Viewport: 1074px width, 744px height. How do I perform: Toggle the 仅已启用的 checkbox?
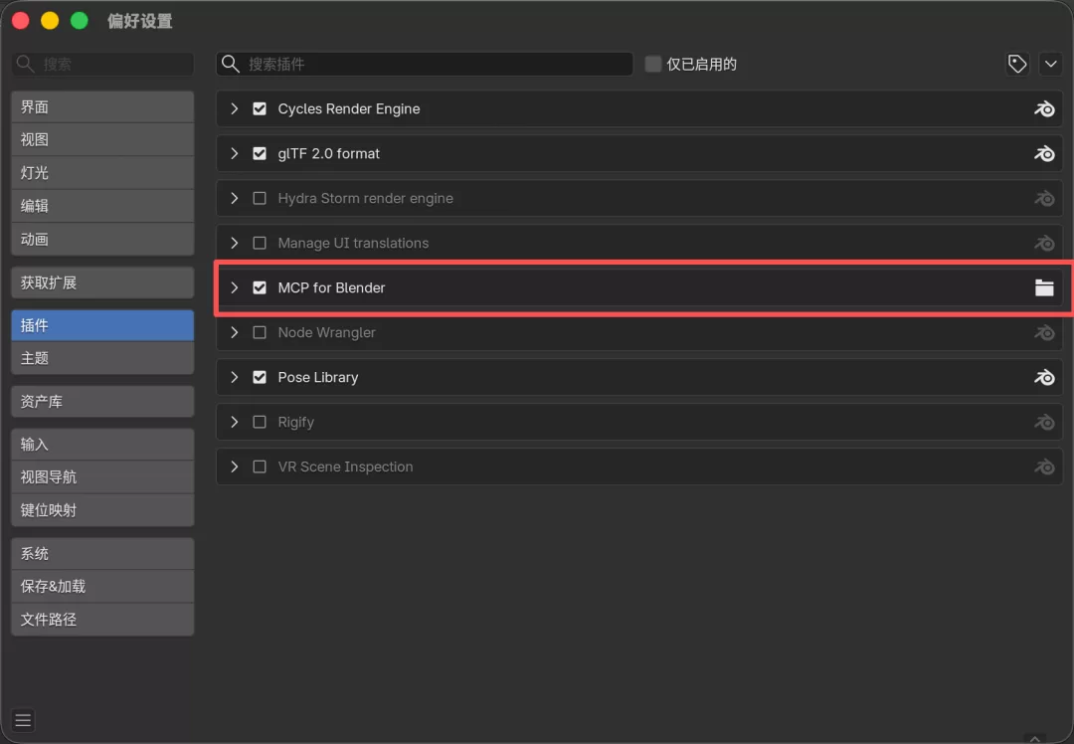tap(653, 64)
